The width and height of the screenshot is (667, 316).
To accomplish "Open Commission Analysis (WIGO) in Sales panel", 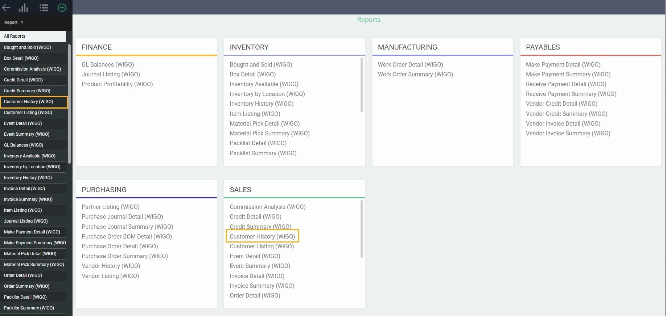I will (x=267, y=207).
